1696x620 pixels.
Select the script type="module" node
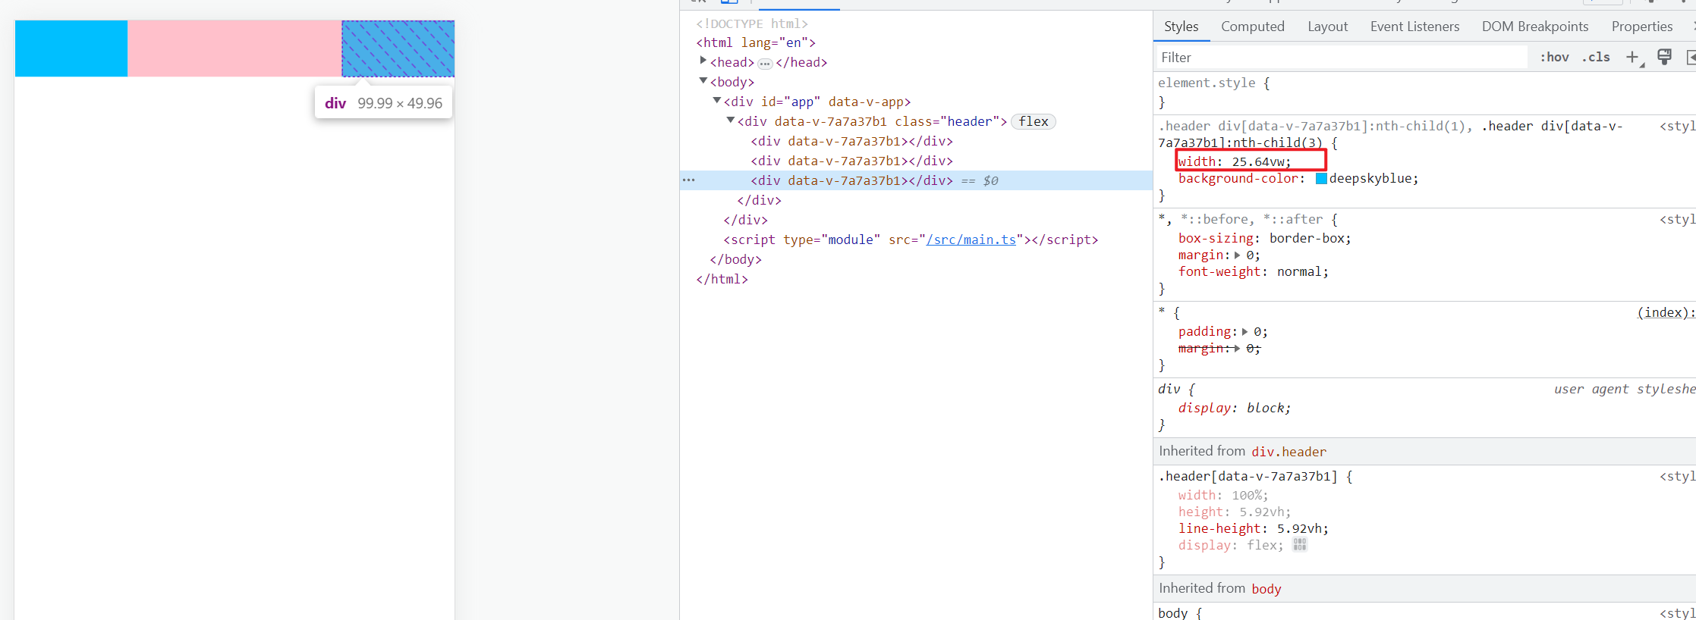click(x=911, y=240)
